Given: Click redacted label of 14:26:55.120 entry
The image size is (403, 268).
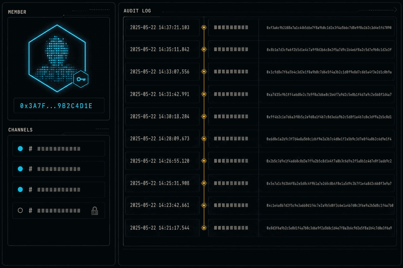Looking at the screenshot, I should click(231, 161).
